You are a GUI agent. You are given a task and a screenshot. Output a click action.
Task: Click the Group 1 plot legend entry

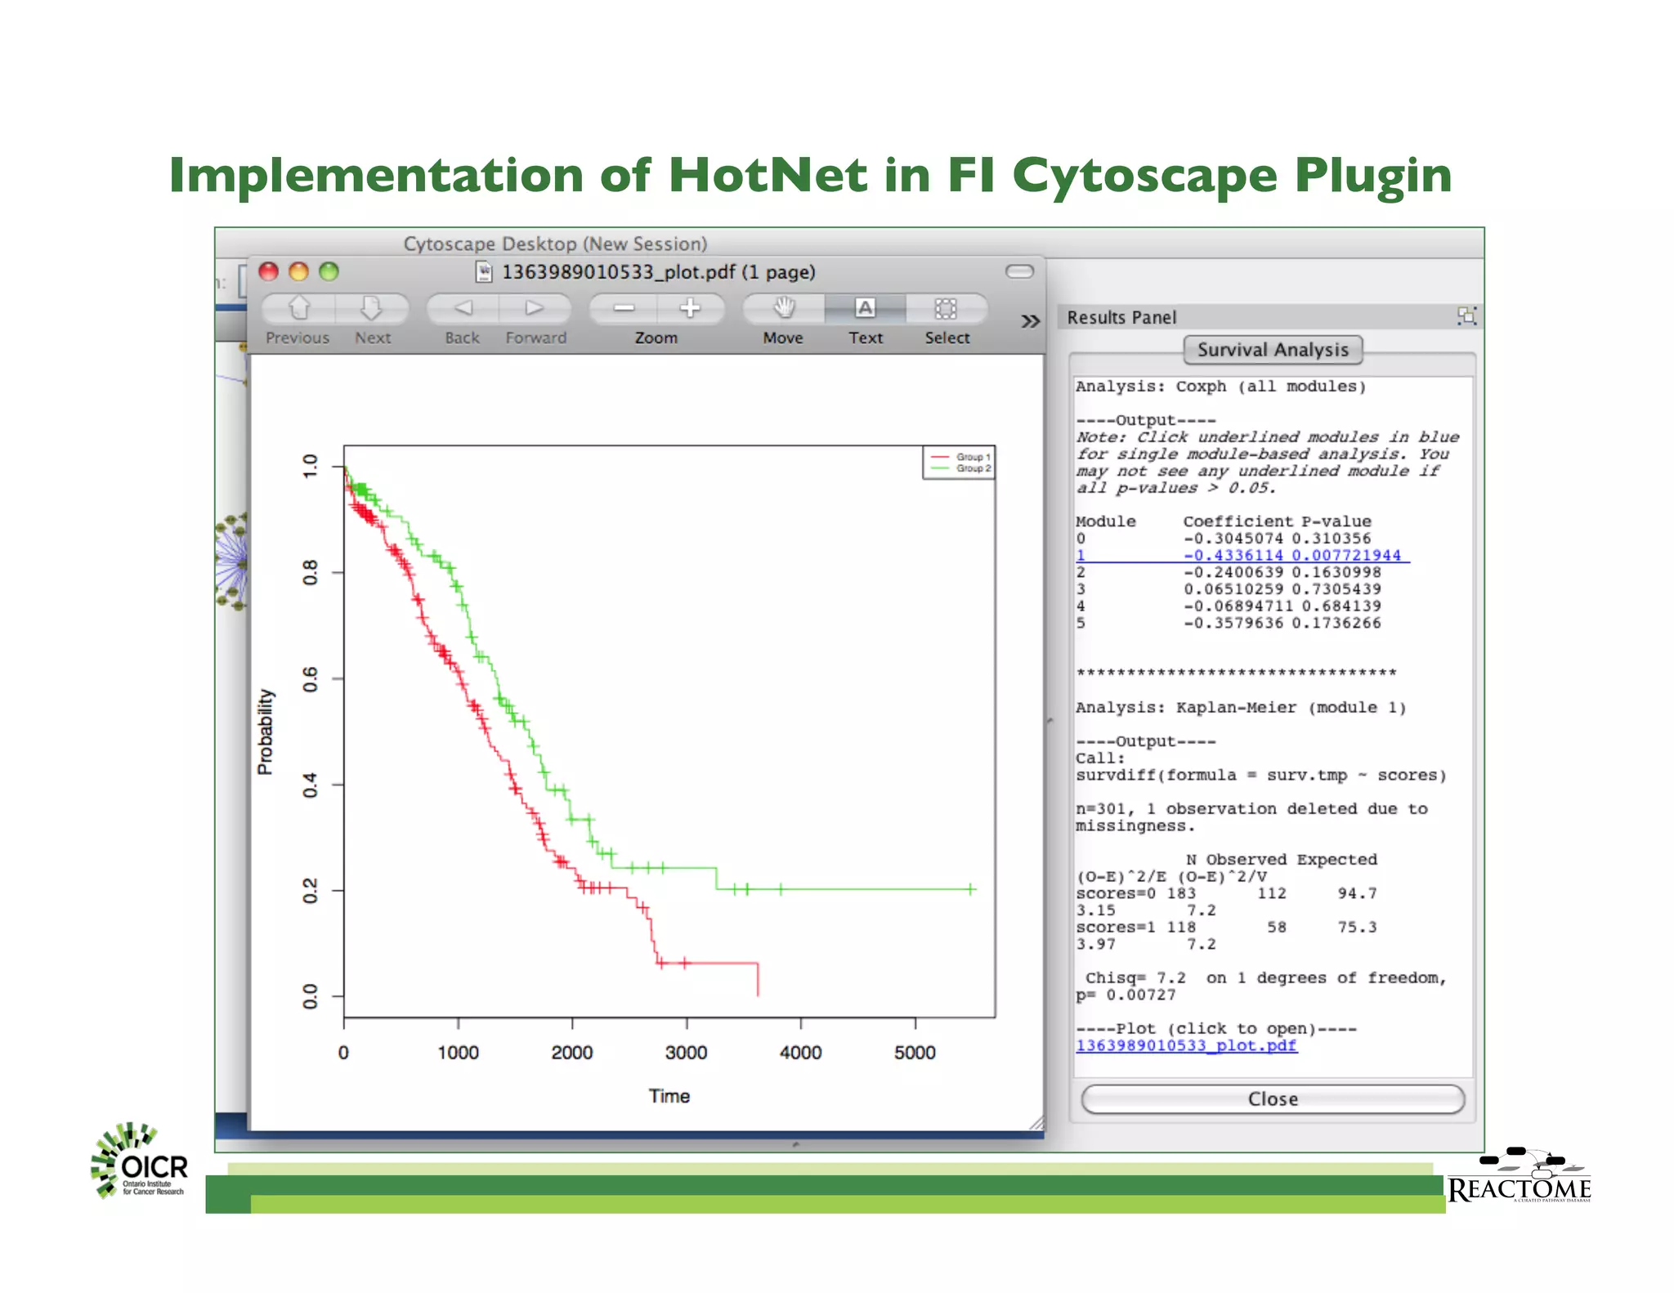point(959,457)
